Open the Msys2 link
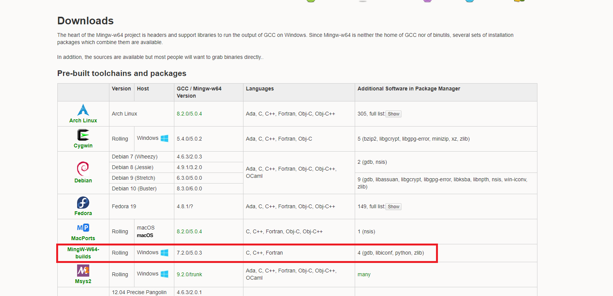The image size is (613, 296). [83, 281]
